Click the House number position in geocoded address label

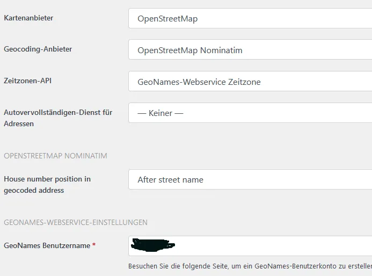[x=47, y=185]
